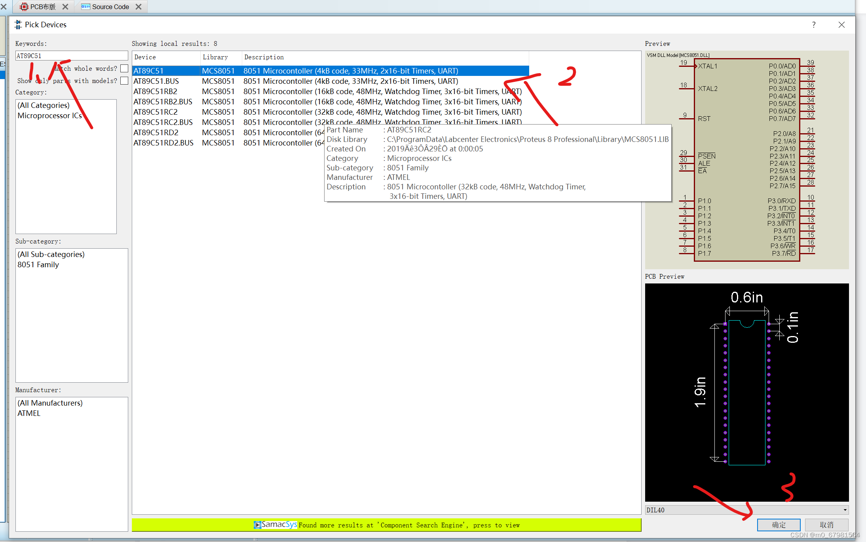This screenshot has width=866, height=542.
Task: Toggle Show only parts with models
Action: [124, 81]
